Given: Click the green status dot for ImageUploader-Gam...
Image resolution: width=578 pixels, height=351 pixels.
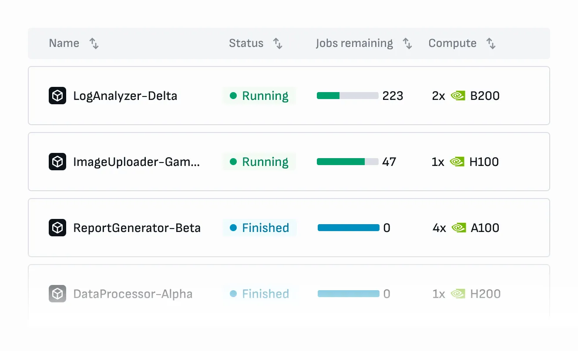Looking at the screenshot, I should coord(234,162).
